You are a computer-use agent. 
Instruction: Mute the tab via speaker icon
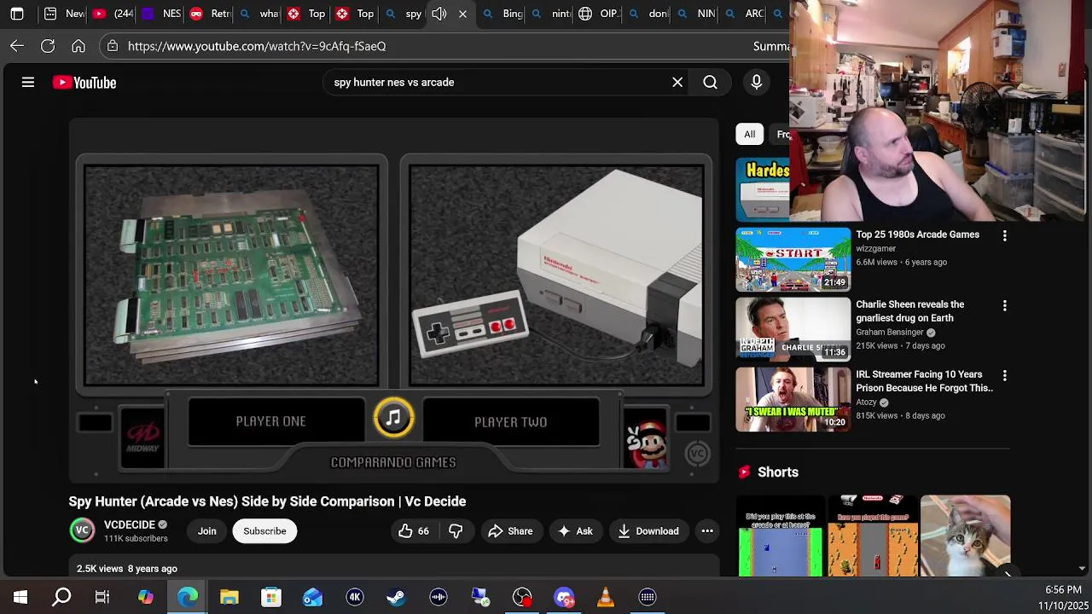(439, 14)
